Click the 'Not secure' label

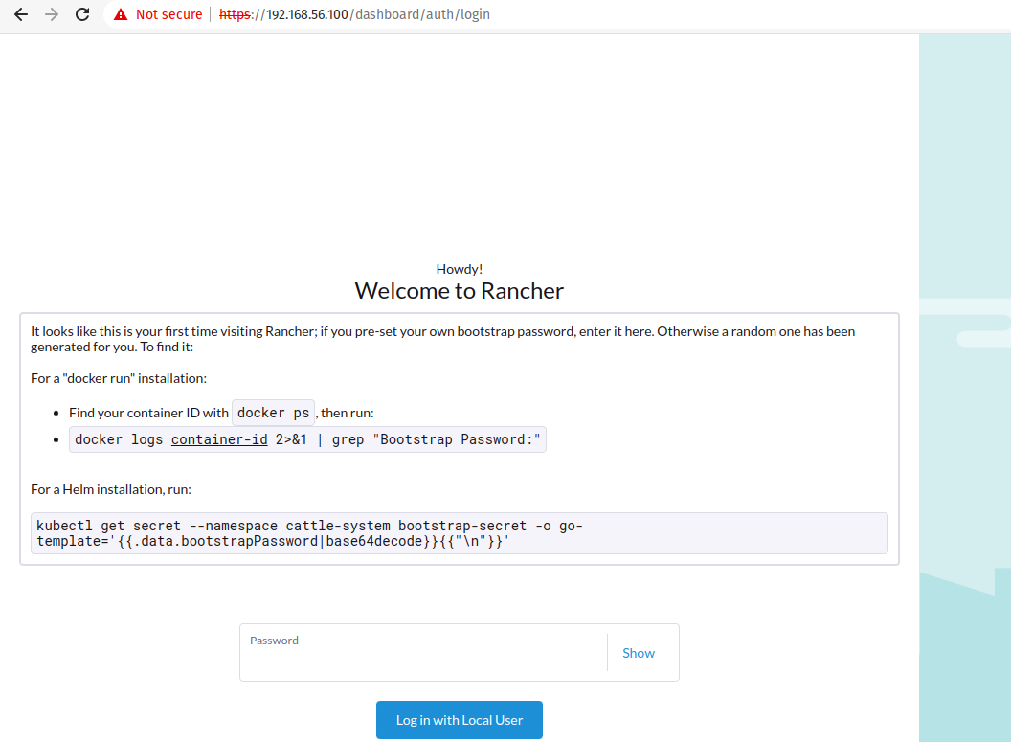pos(168,14)
